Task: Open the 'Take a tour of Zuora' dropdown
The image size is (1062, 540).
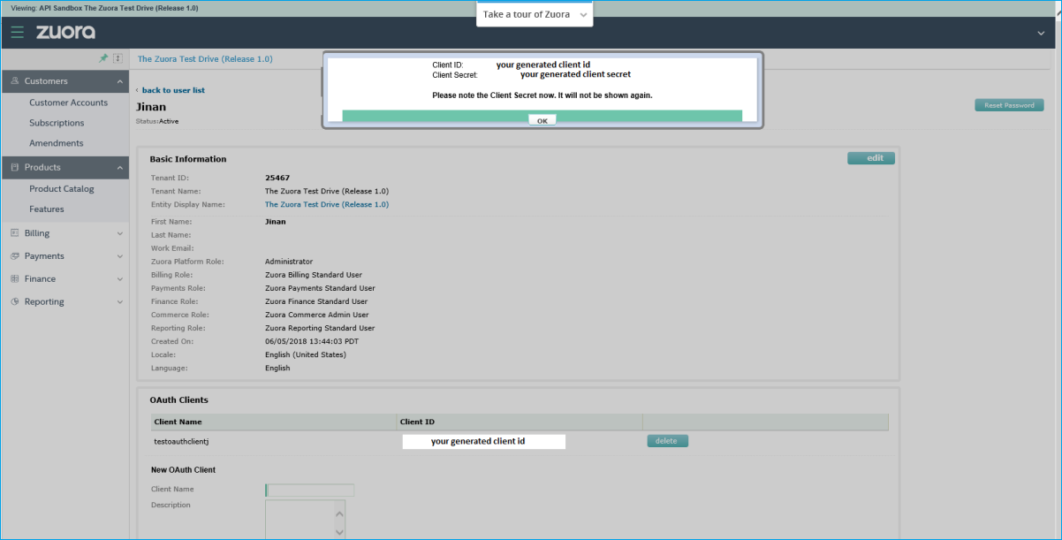Action: (x=535, y=14)
